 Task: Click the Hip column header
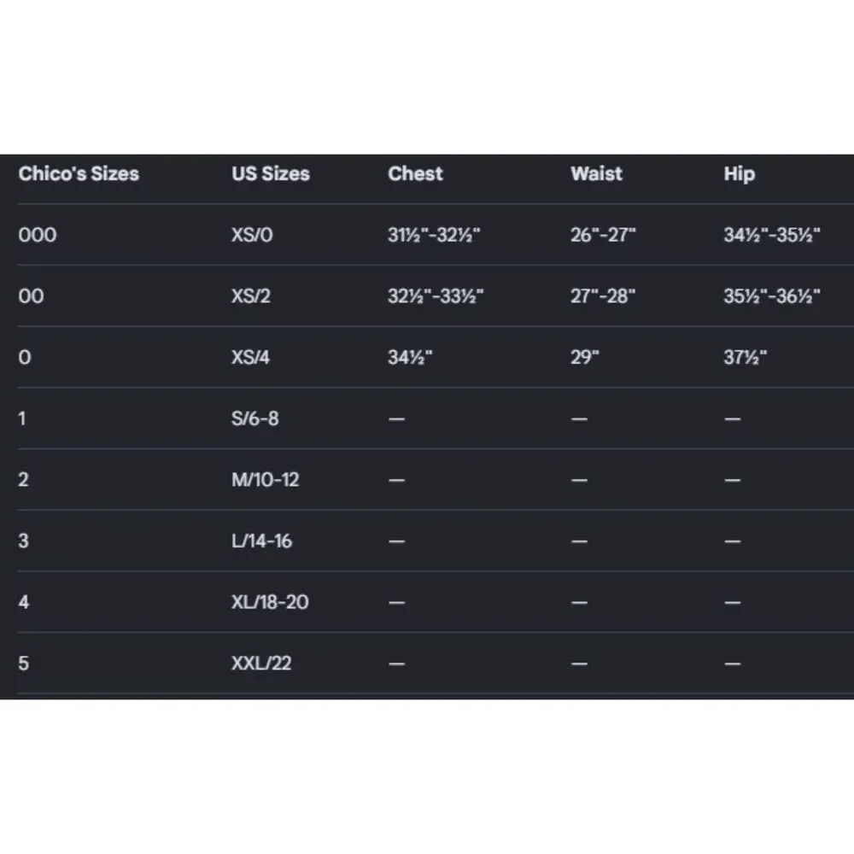[x=739, y=174]
